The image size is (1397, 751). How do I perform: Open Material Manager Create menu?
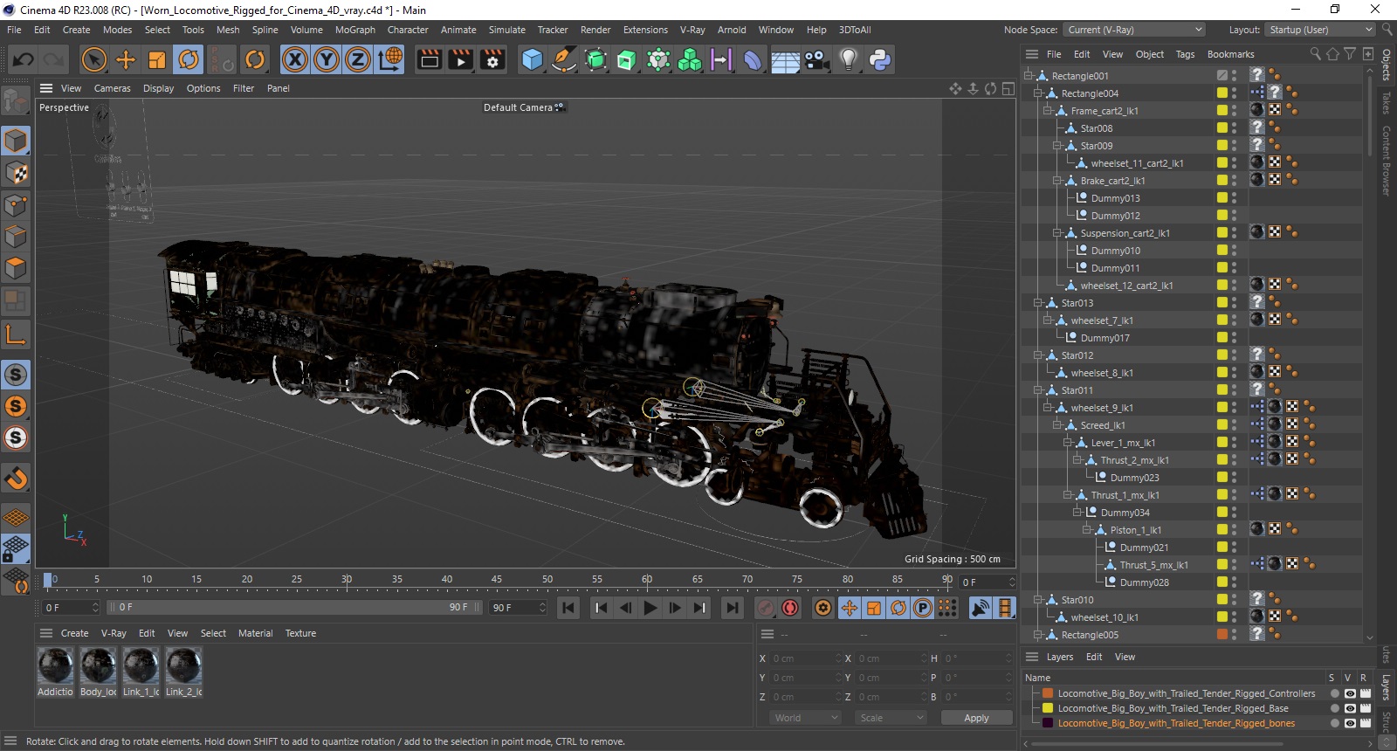click(74, 633)
